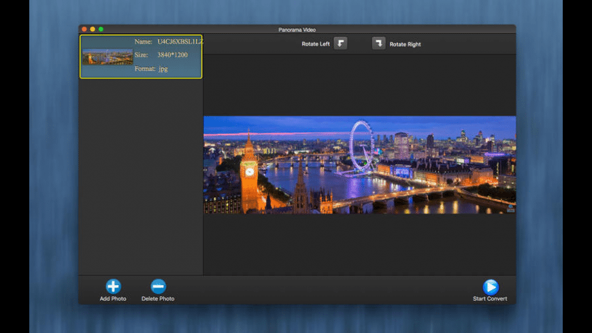Click the Delete Photo text label
The width and height of the screenshot is (592, 333).
click(158, 298)
